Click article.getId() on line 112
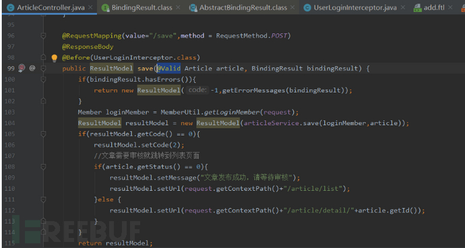 (x=388, y=210)
